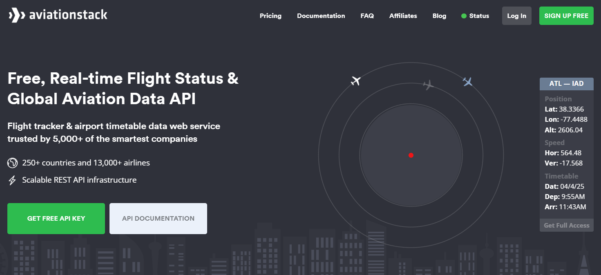Screen dimensions: 601x275
Task: Go to the FAQ page
Action: coord(367,16)
